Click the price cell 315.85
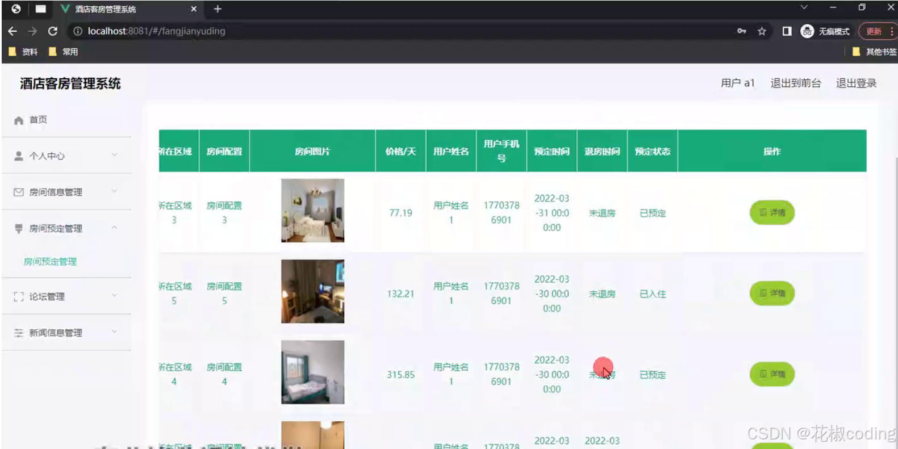 [x=401, y=375]
